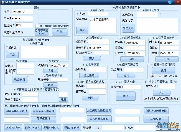181x132 pixels.
Task: Click the 赠送 button
Action: (x=92, y=59)
